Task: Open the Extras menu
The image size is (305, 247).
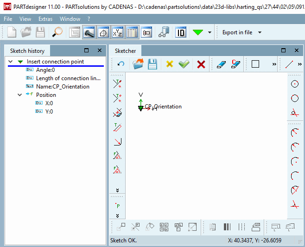Action: point(45,19)
